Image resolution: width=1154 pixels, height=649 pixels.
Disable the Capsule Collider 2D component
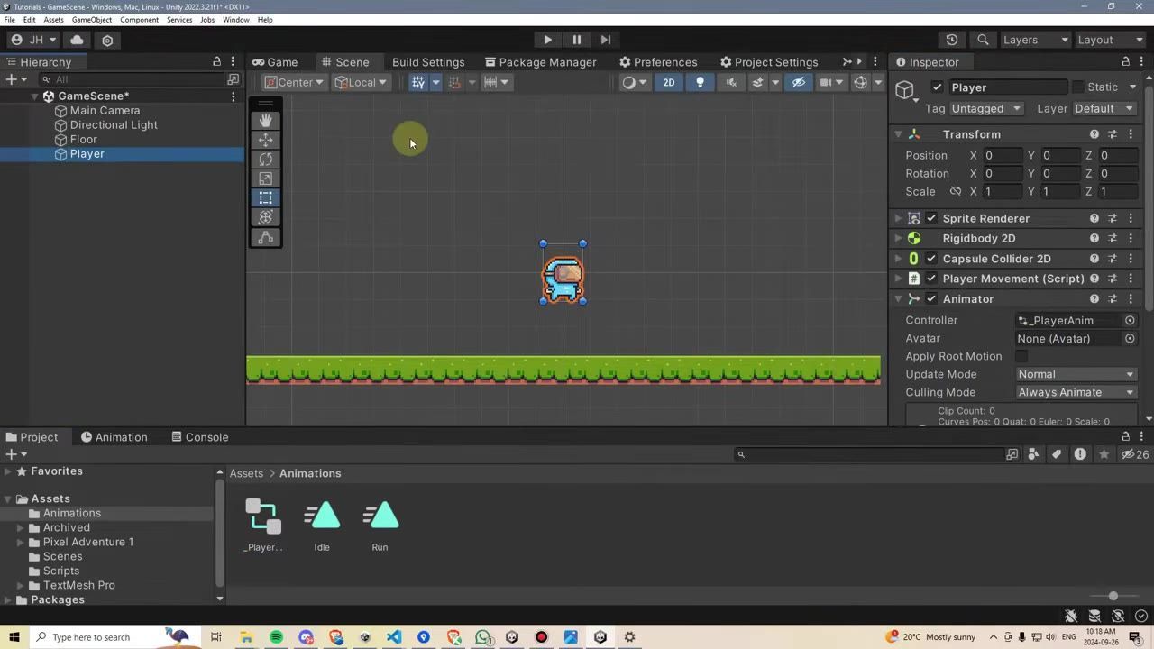[931, 259]
